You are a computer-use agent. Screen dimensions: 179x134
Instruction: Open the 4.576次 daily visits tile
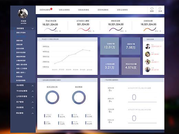coord(131,66)
